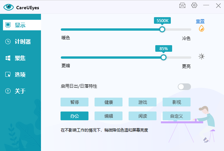The image size is (224, 151).
Task: Toggle the 启用日出/日落特性 switch
Action: 184,87
